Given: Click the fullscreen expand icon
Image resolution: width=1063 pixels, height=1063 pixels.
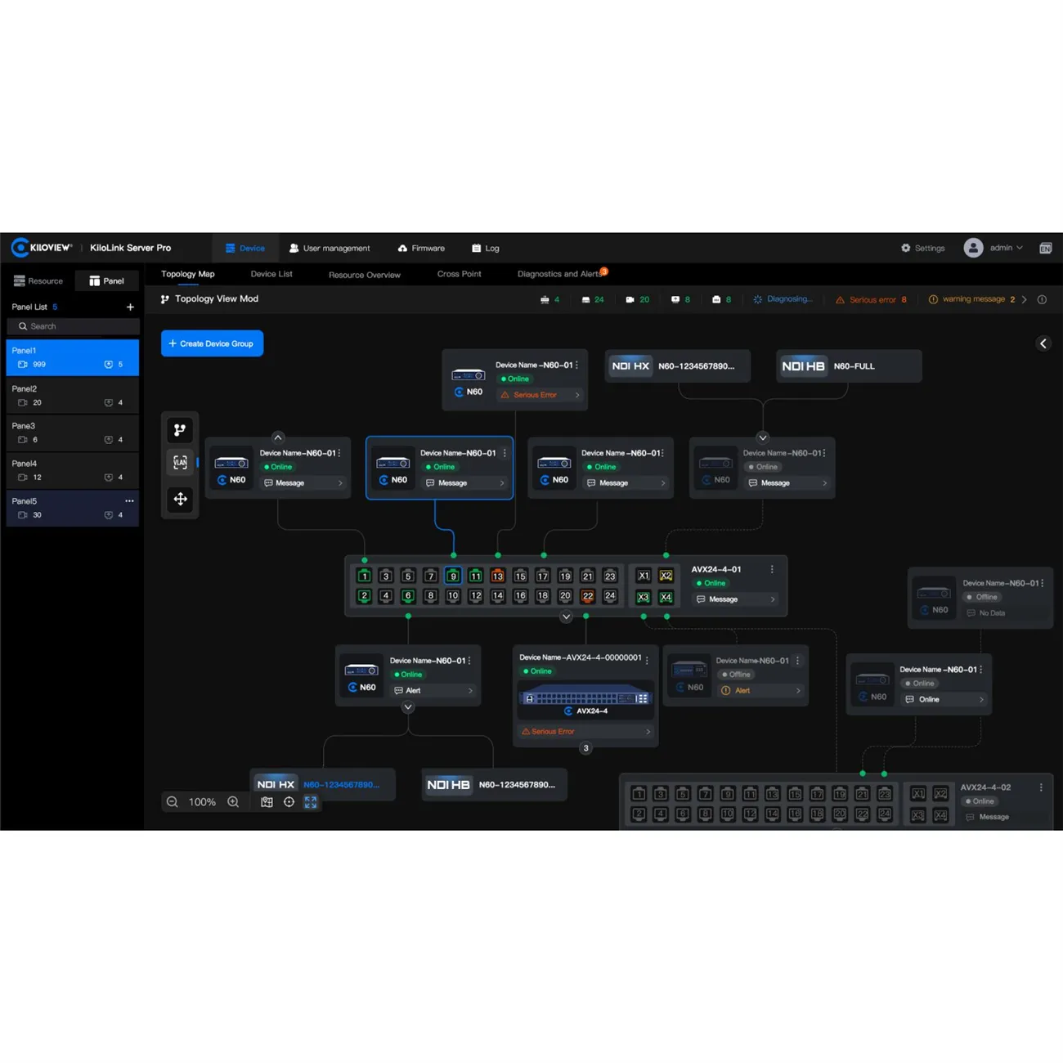Looking at the screenshot, I should point(310,802).
